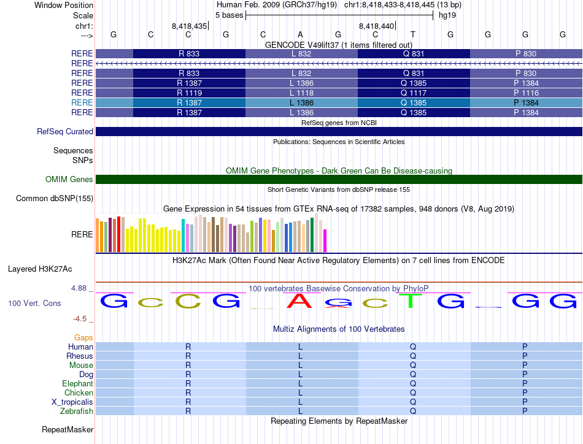Click the P 1116 codon block
The width and height of the screenshot is (583, 444).
point(526,93)
